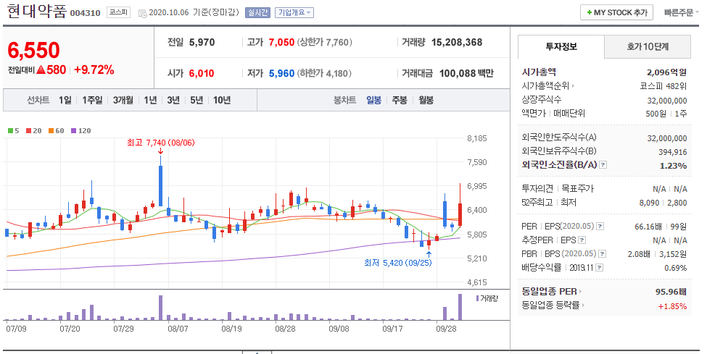Click the arrow next to 시가총액순위
This screenshot has width=707, height=354.
click(x=573, y=85)
